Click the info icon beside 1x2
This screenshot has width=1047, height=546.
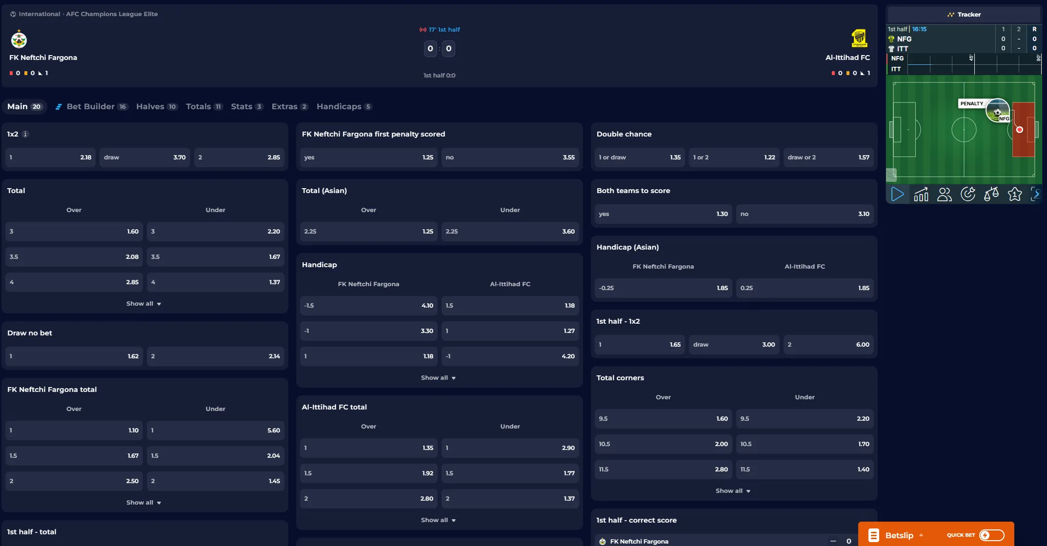[25, 134]
